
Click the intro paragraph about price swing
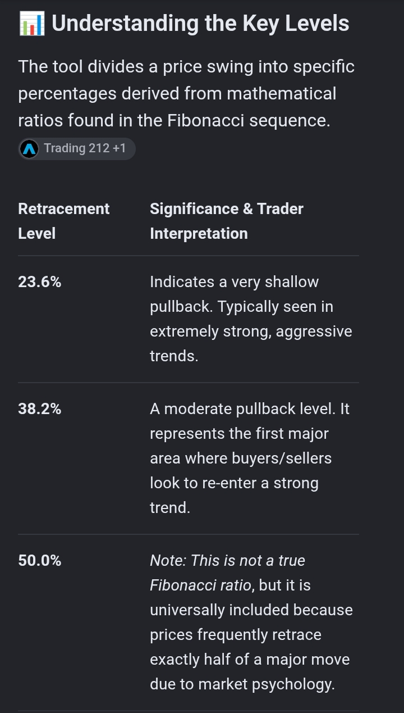click(186, 93)
